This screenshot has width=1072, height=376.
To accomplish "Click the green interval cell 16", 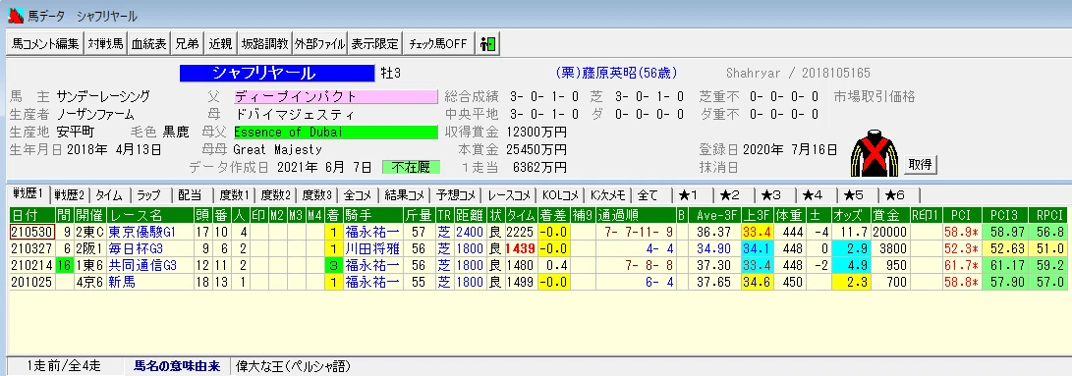I will tap(65, 264).
